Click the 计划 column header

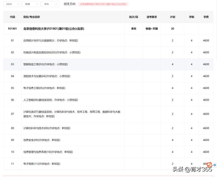tap(173, 17)
